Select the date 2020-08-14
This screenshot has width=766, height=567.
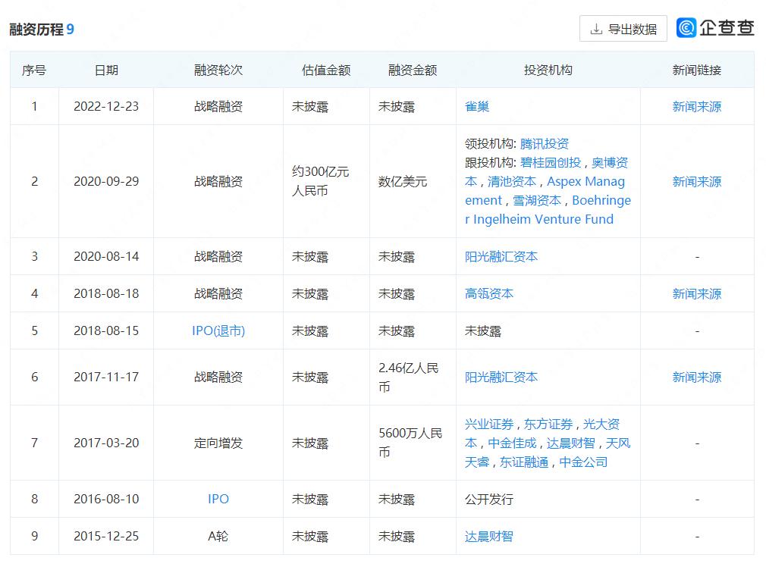pos(106,256)
